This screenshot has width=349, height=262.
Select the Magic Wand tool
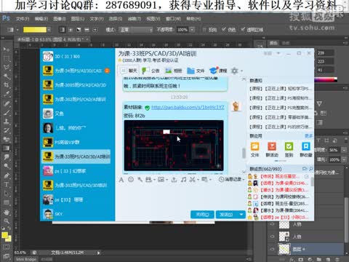[7, 76]
